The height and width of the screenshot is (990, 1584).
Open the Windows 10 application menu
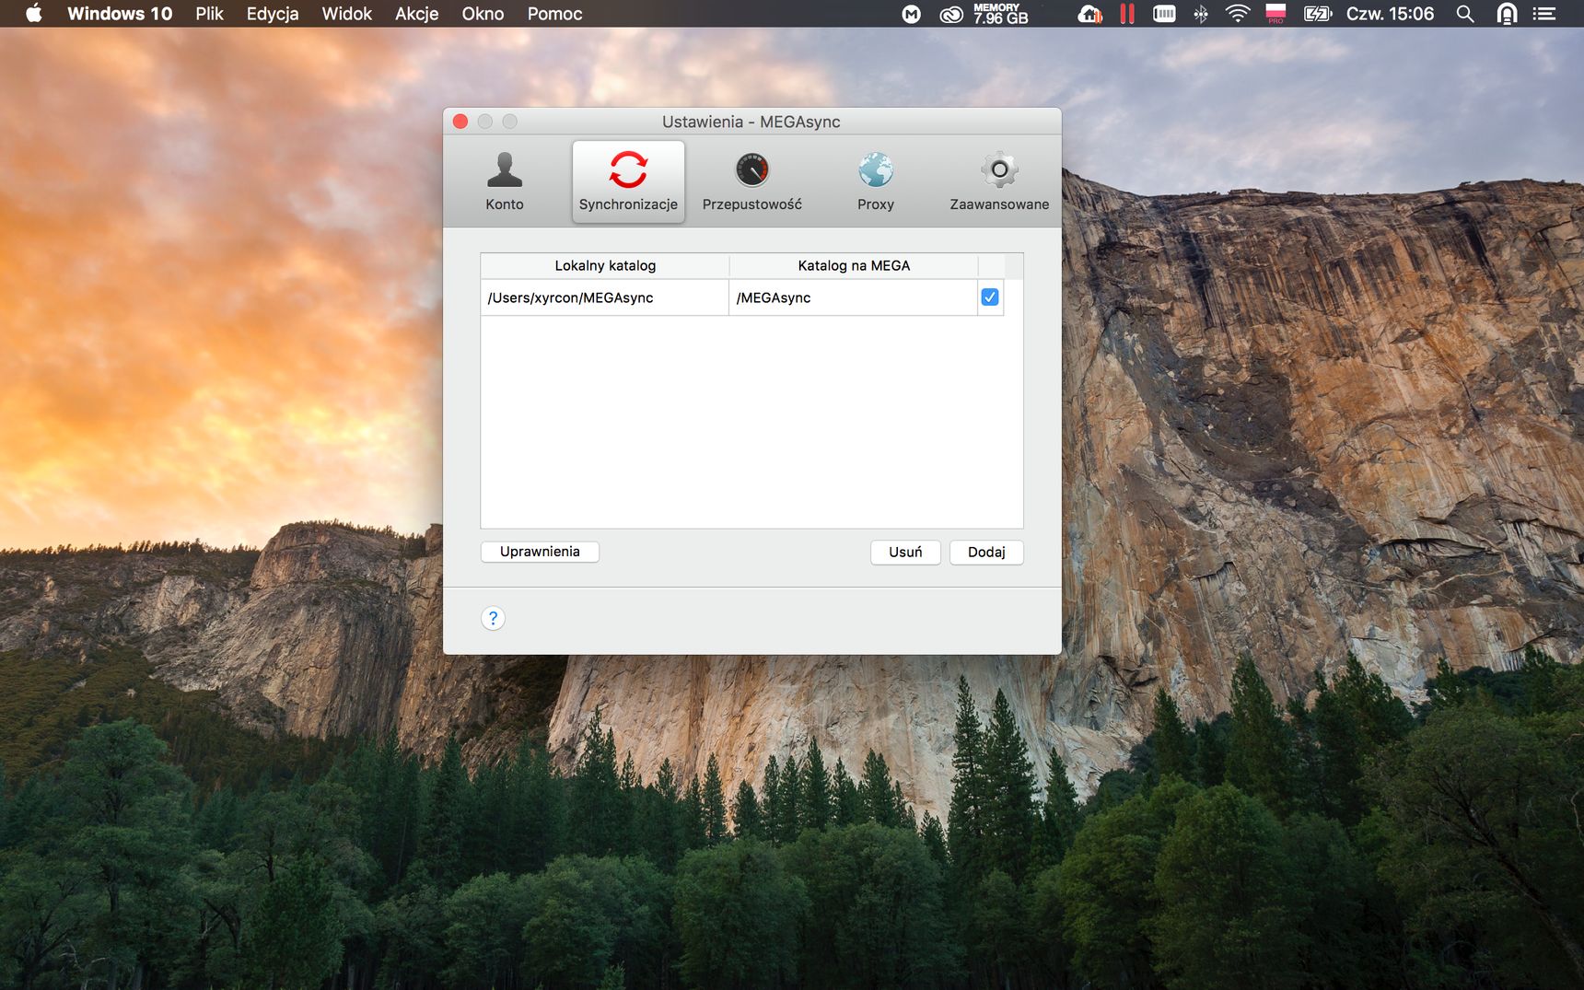pos(120,14)
